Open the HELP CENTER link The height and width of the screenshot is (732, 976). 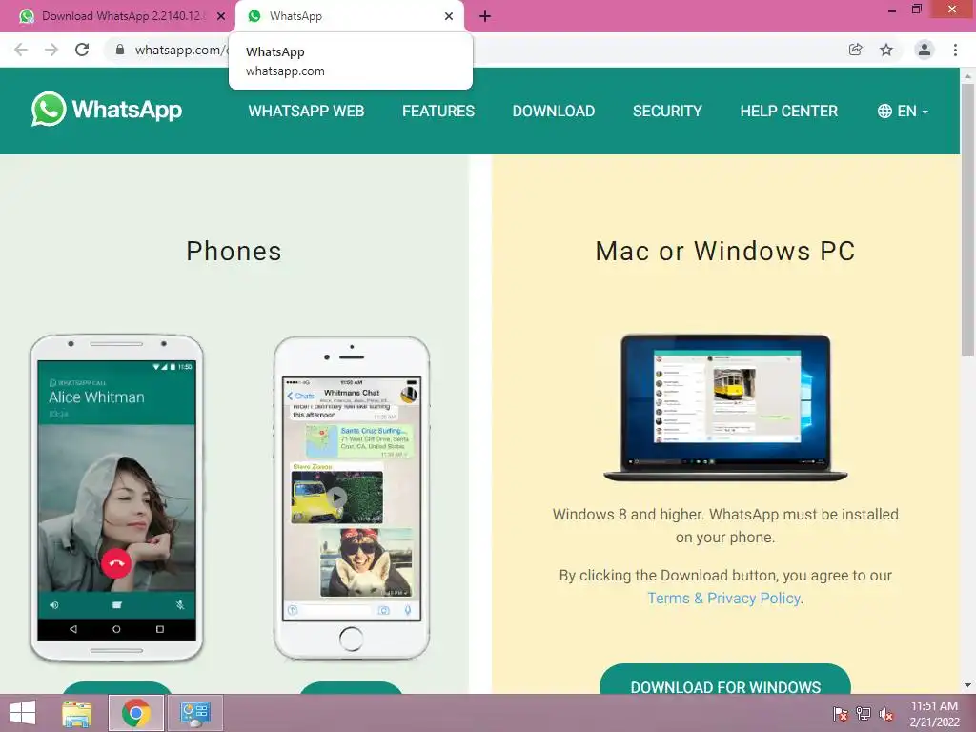(x=788, y=111)
